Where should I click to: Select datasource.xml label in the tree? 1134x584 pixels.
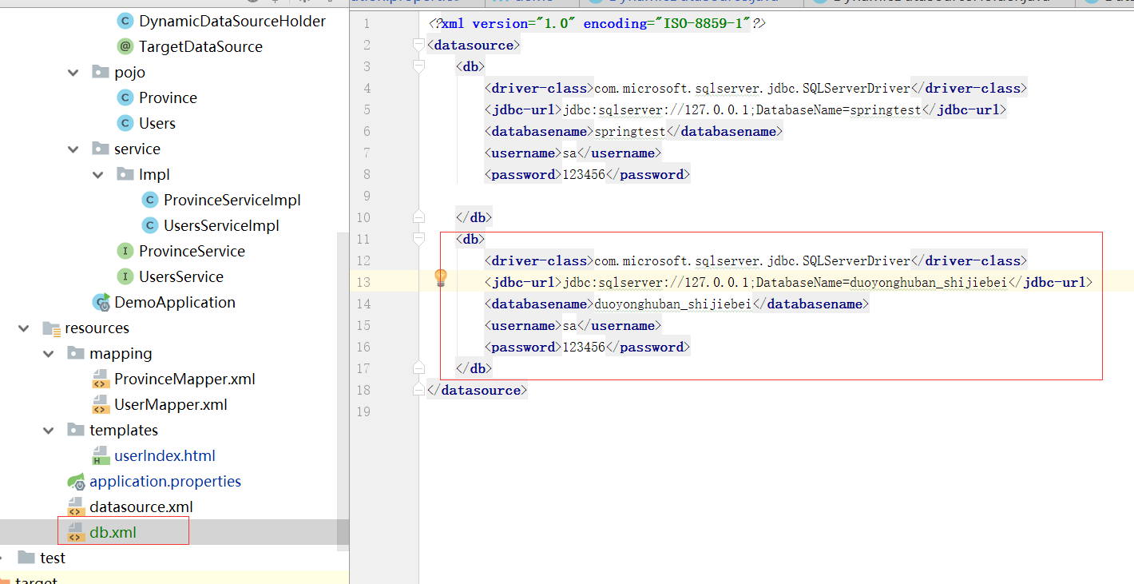141,507
